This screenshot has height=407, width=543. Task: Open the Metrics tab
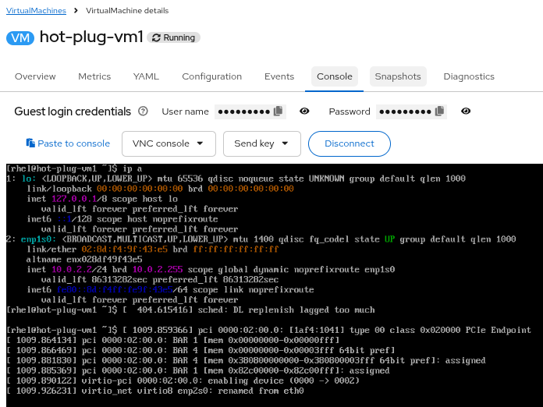pos(94,76)
